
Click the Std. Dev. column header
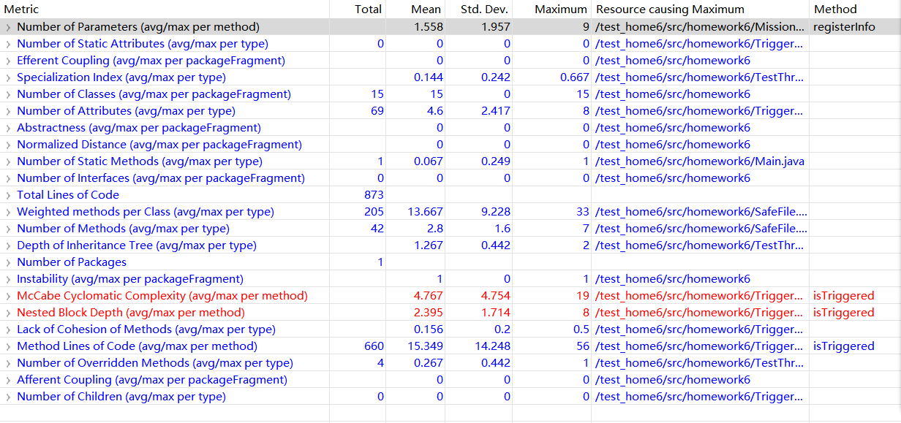485,9
